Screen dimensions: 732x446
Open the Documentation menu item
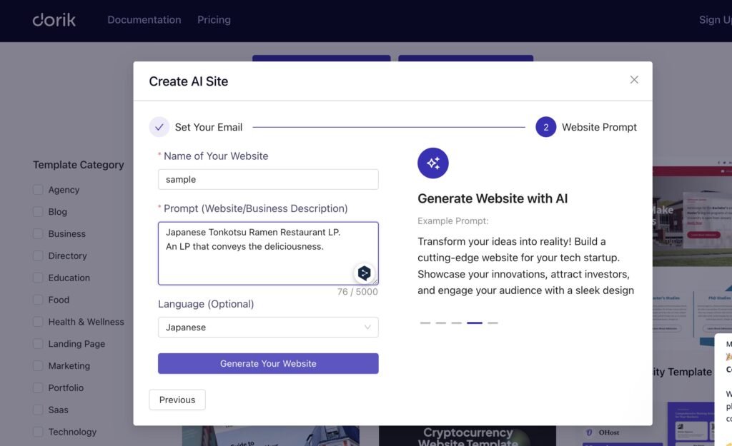[144, 19]
